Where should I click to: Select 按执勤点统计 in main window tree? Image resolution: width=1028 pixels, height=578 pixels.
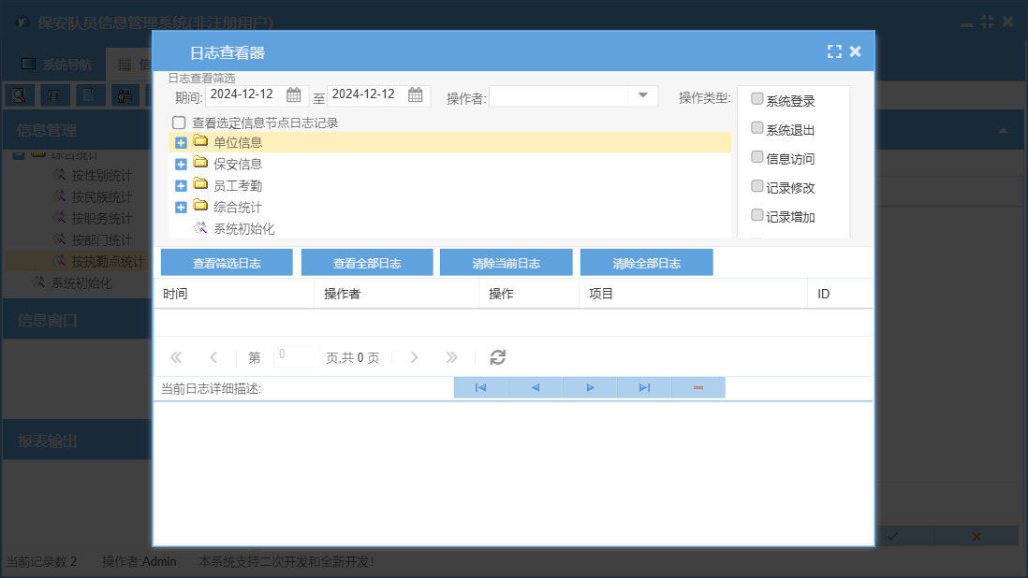point(108,262)
